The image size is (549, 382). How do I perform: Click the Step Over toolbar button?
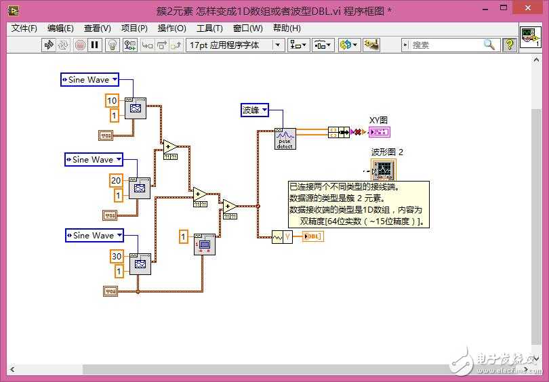[x=162, y=45]
